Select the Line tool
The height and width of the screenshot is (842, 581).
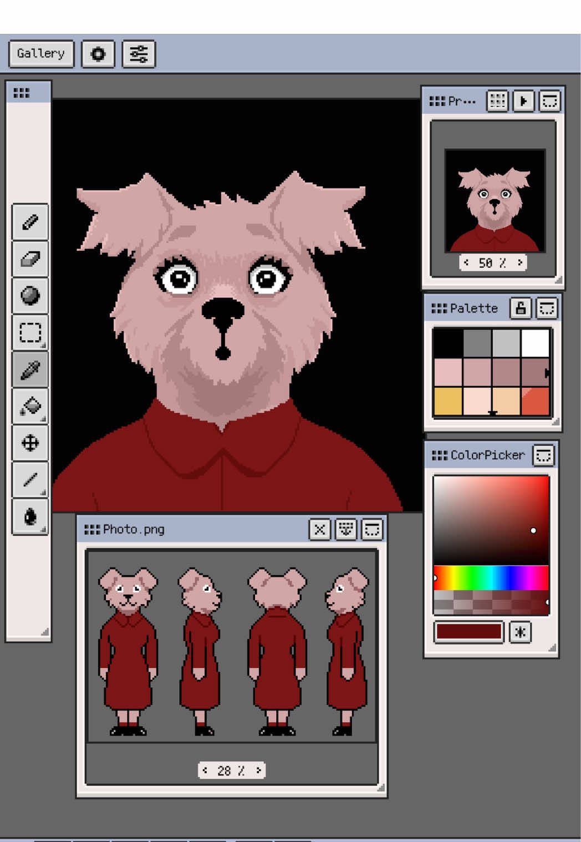(x=30, y=479)
